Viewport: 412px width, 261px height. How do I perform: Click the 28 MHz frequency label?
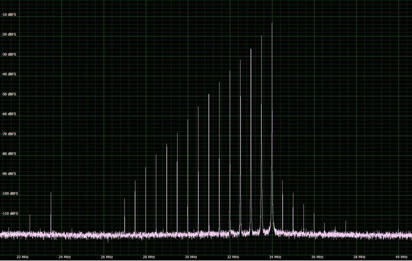(149, 257)
